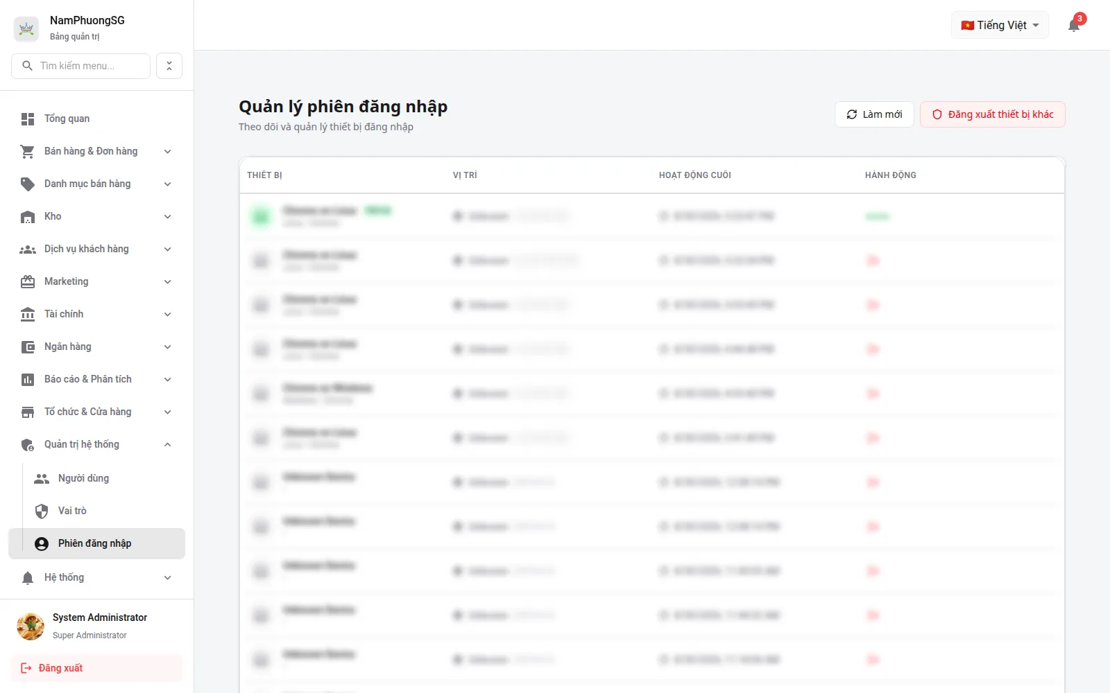Click the Tài chính bank icon
Viewport: 1110px width, 693px height.
pyautogui.click(x=28, y=314)
